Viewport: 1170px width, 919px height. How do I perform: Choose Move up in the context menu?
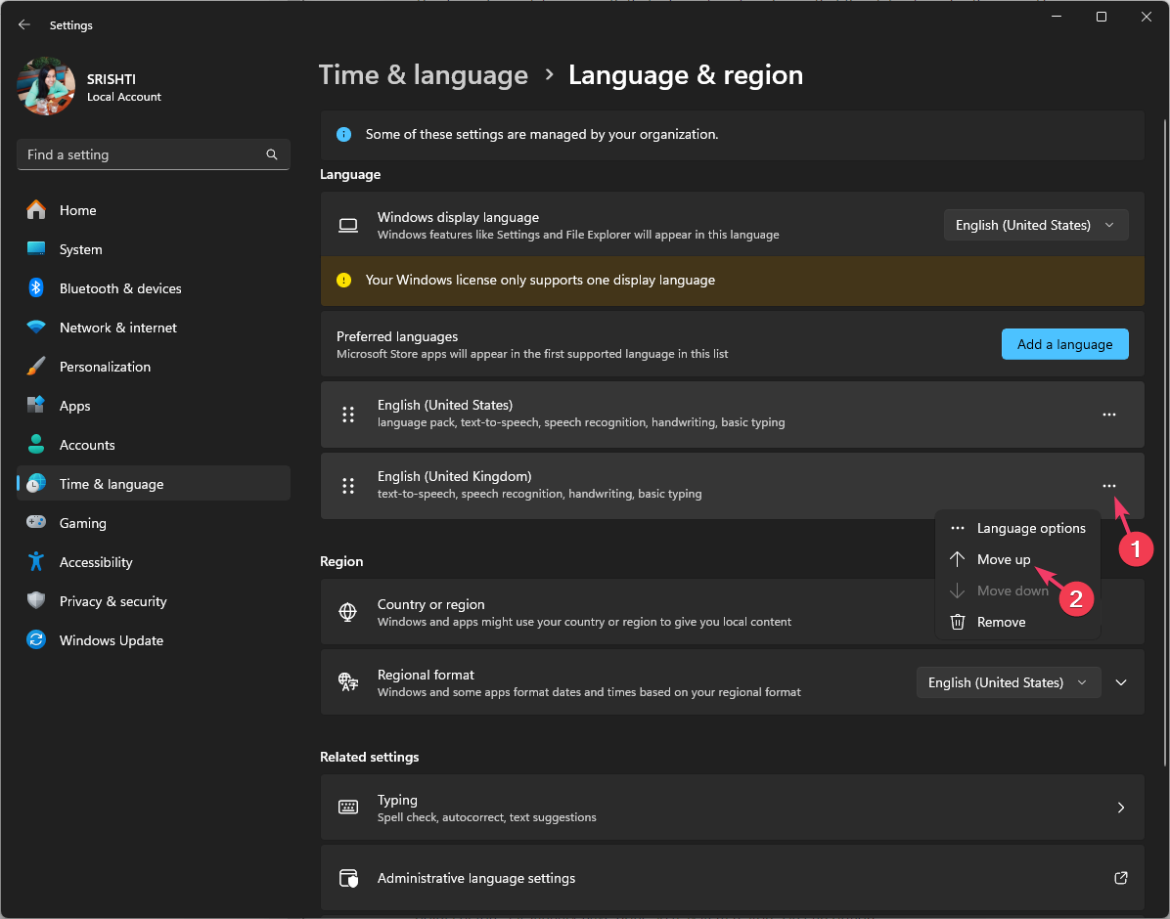click(1003, 559)
